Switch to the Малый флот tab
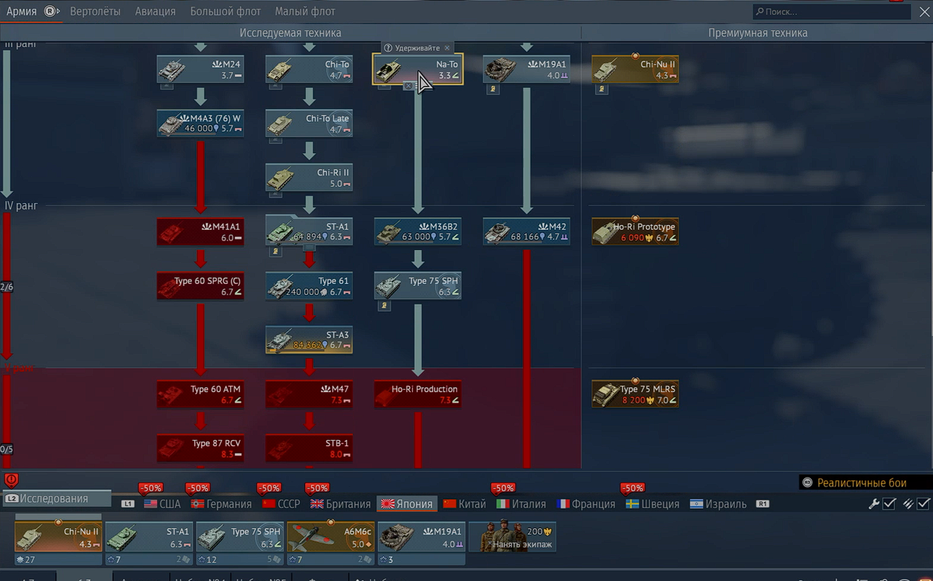The width and height of the screenshot is (933, 581). click(x=305, y=12)
